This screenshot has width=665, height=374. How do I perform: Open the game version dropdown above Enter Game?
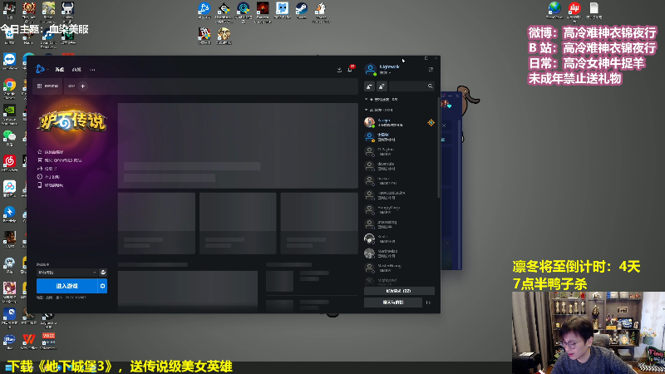[67, 273]
